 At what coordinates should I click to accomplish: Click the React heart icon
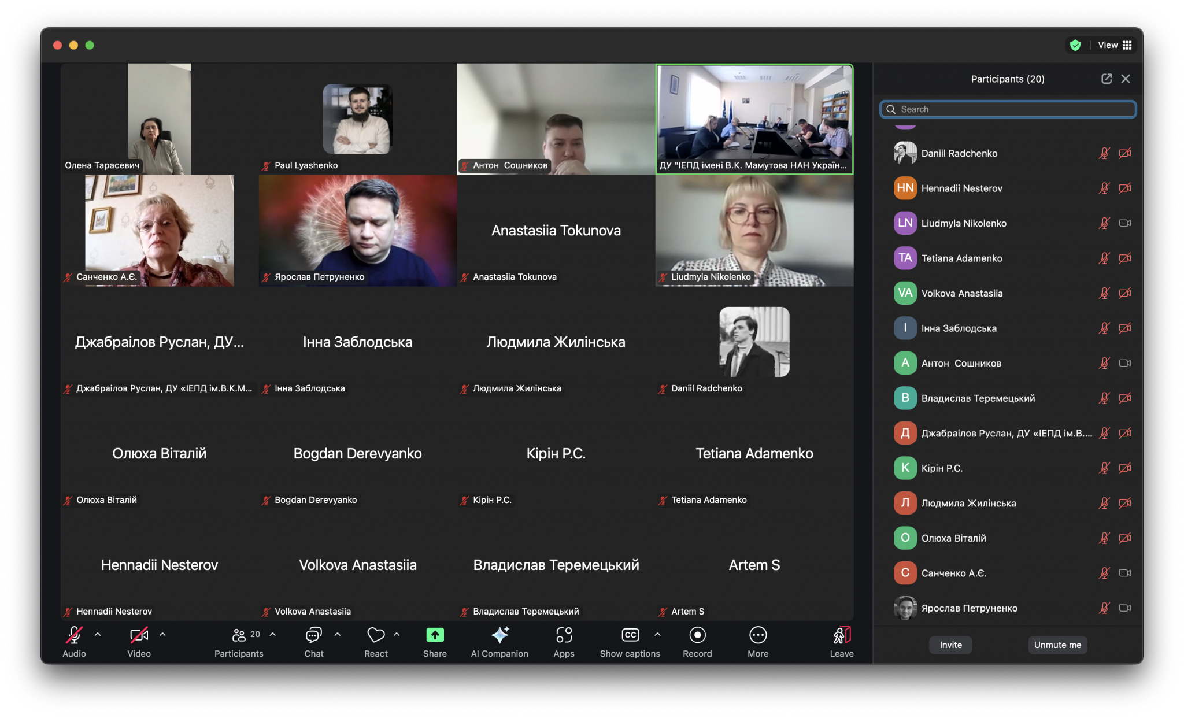coord(376,635)
